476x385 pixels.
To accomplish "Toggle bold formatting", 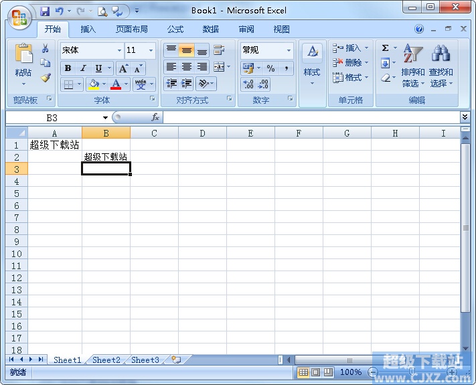I will pyautogui.click(x=68, y=68).
